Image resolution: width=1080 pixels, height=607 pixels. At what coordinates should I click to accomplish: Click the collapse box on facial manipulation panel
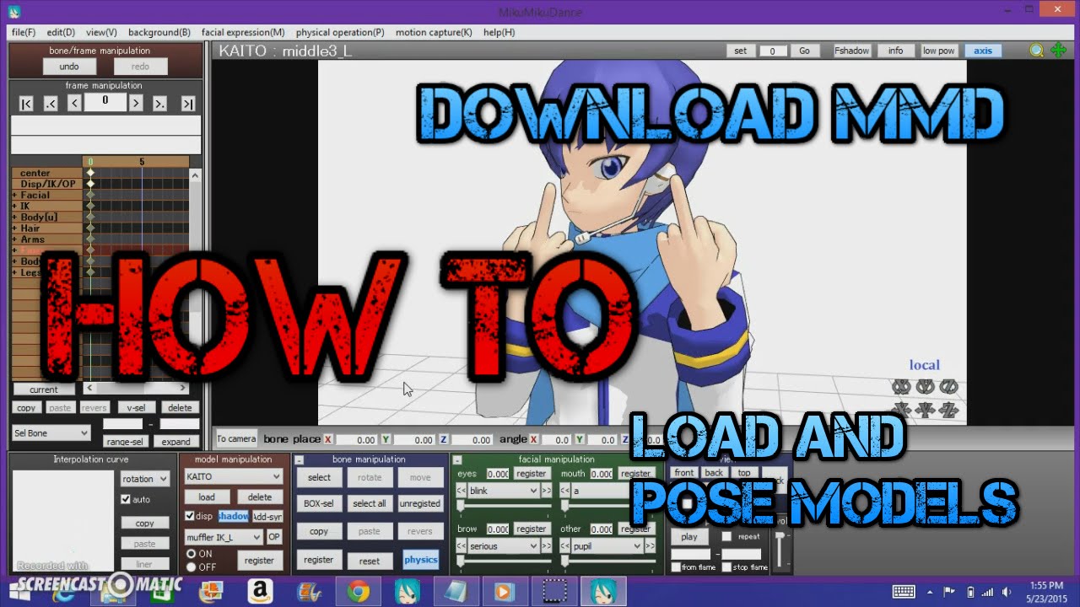457,460
